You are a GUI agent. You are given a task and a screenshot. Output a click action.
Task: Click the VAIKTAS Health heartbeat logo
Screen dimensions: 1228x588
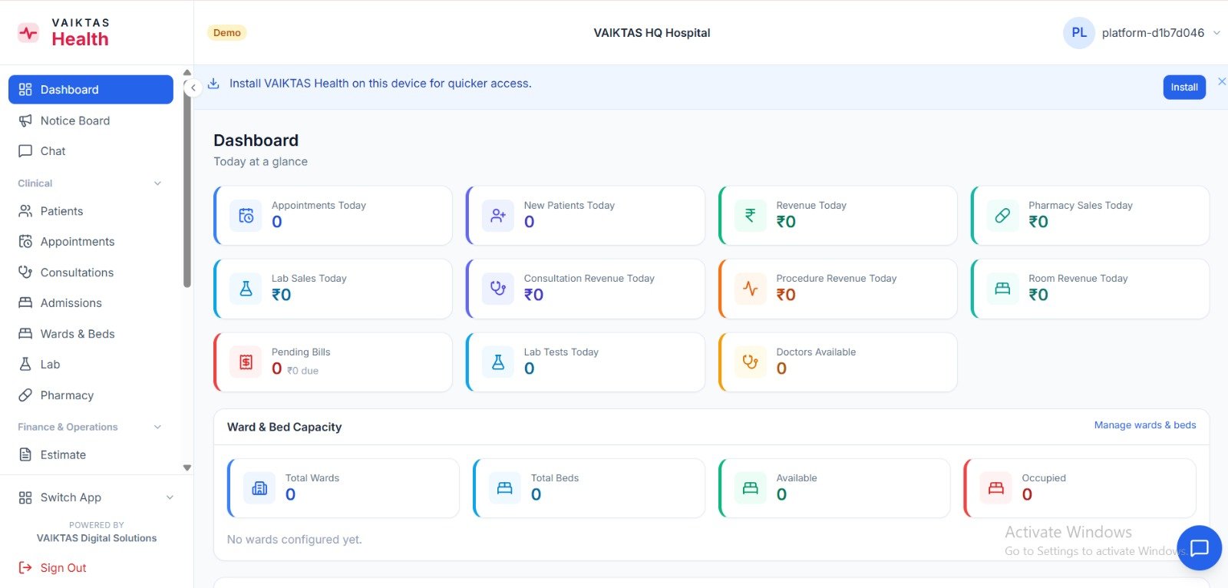(28, 33)
